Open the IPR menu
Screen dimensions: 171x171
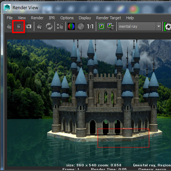[x=52, y=18]
